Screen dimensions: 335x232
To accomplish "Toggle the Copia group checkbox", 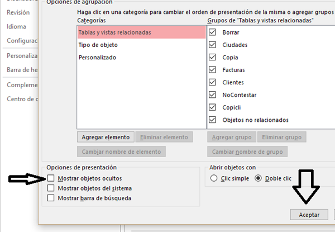I will [x=212, y=57].
